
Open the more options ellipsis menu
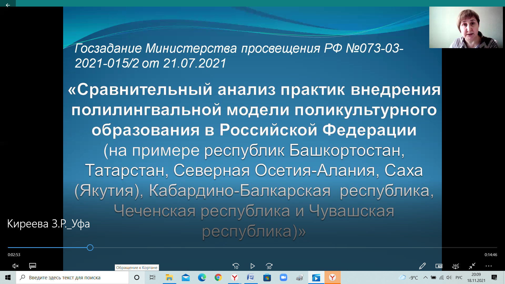[489, 266]
